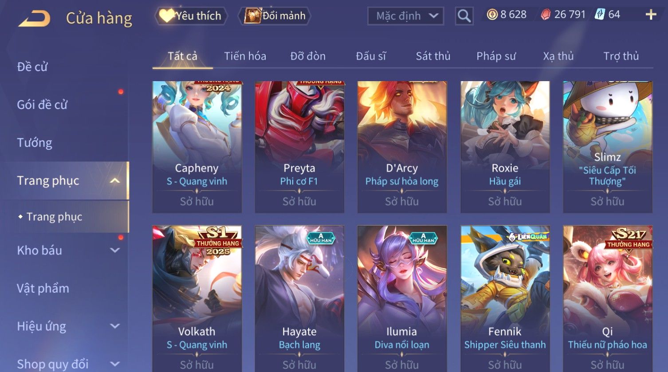Collapse the Trang phục sidebar section
668x372 pixels.
tap(115, 180)
